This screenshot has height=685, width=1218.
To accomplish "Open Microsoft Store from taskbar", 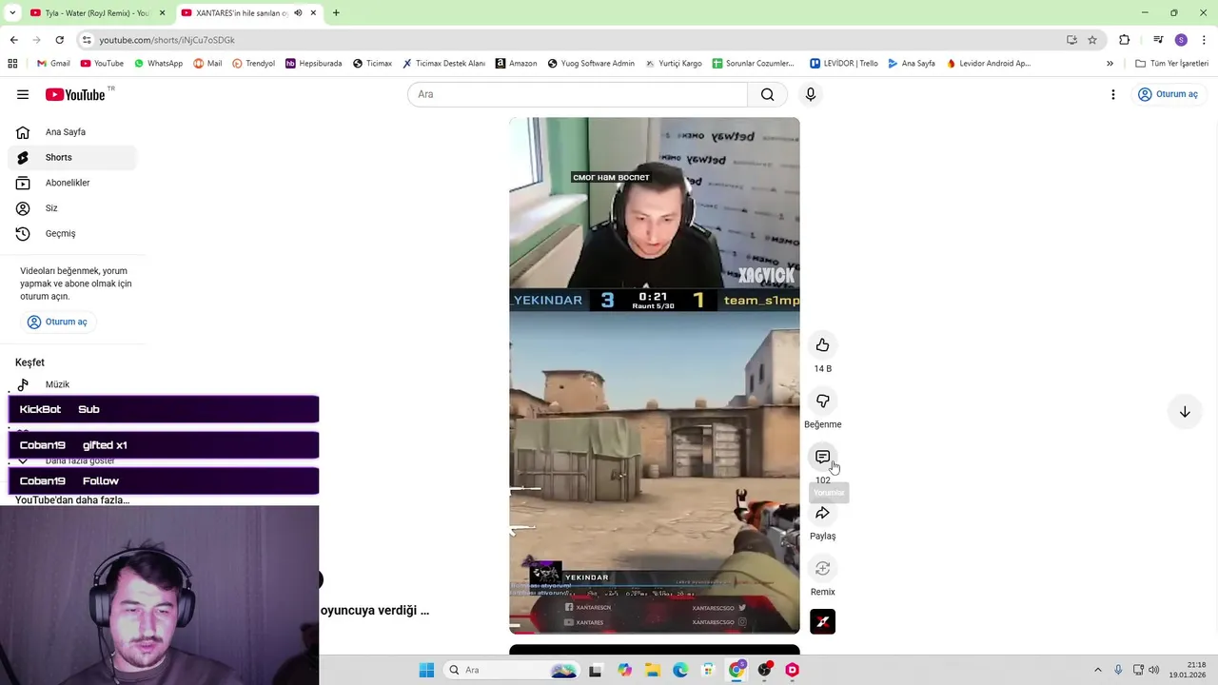I will point(708,670).
